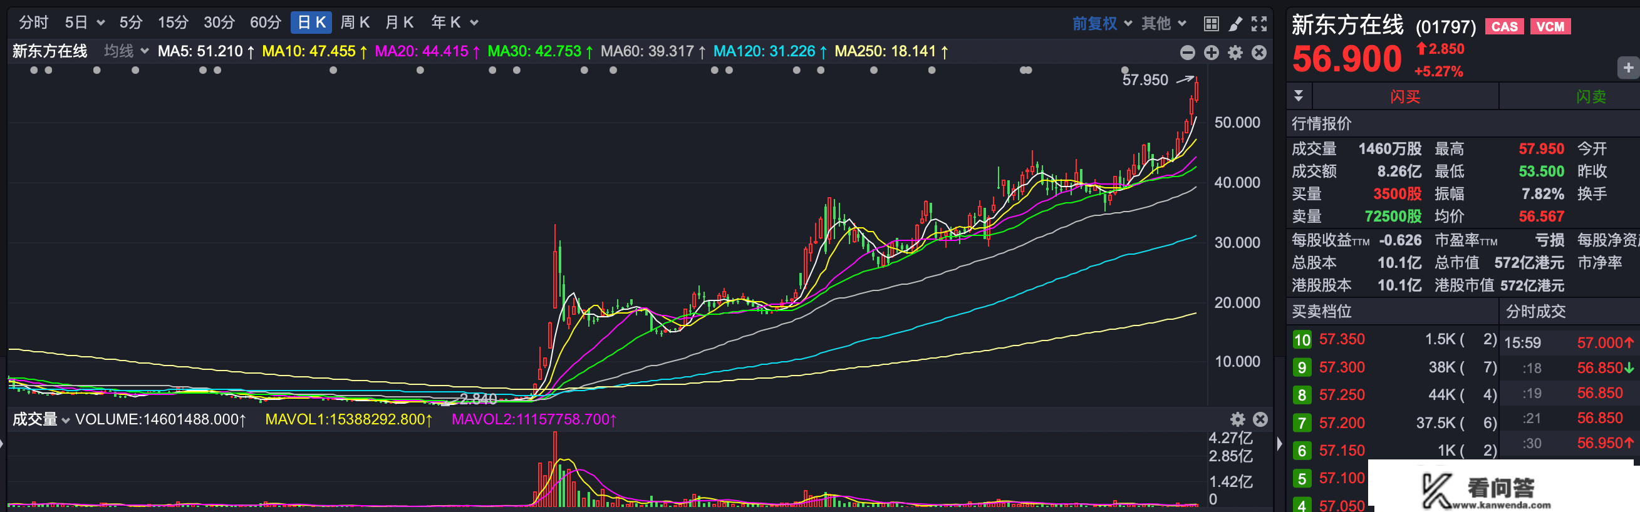Select the MA10: 47.455 indicator value
This screenshot has height=512, width=1640.
click(314, 51)
